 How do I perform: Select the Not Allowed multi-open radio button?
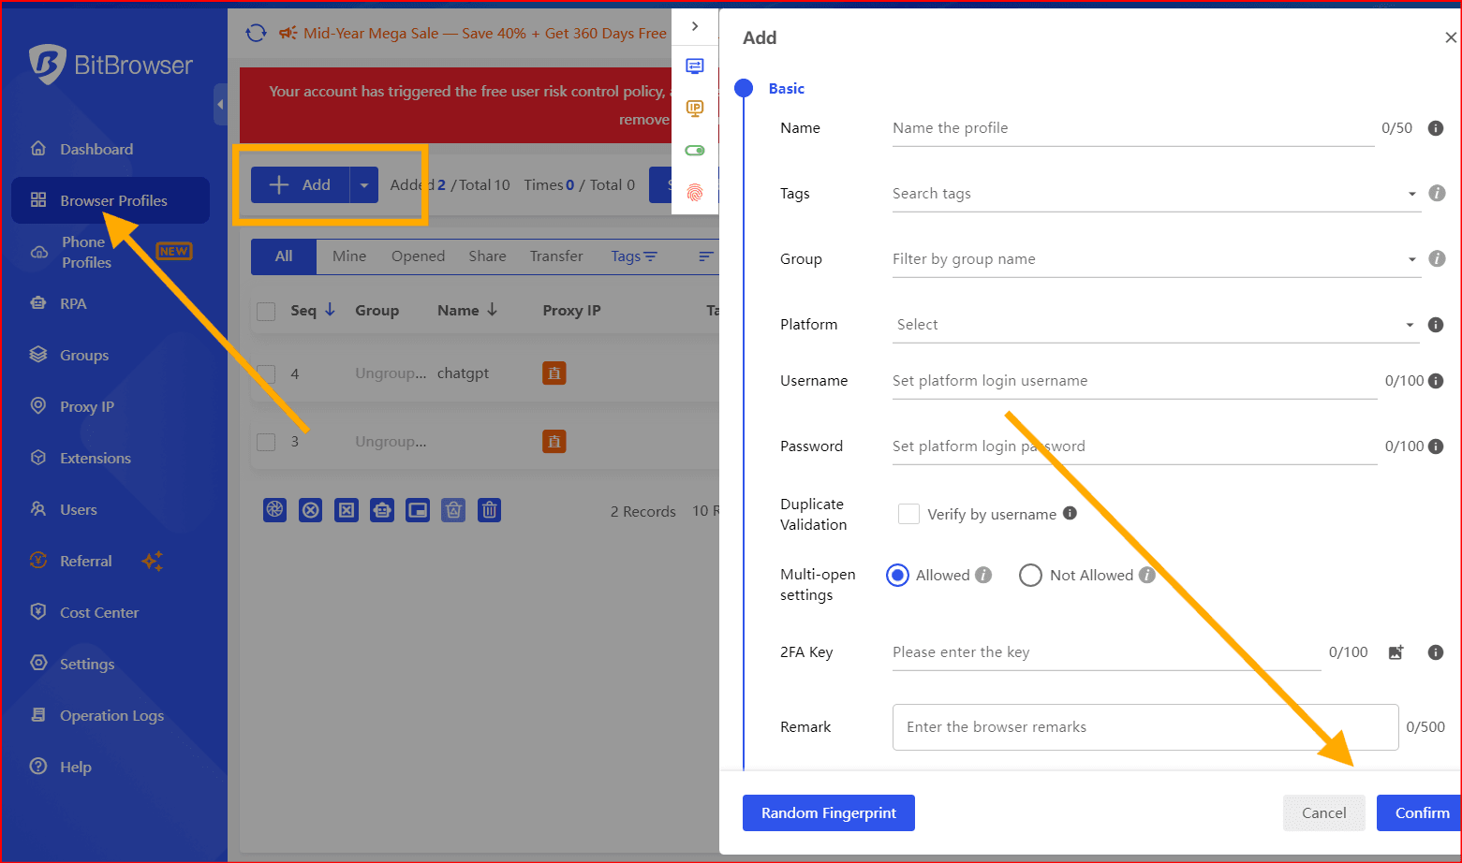(x=1030, y=575)
